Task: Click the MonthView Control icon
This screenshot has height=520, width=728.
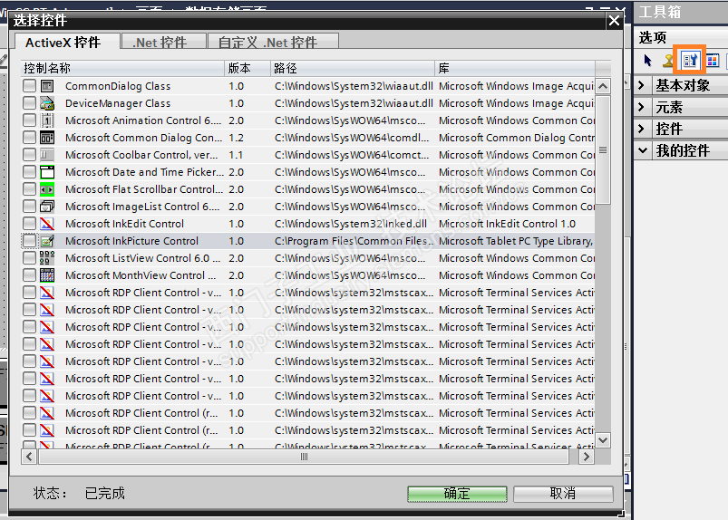Action: click(47, 275)
